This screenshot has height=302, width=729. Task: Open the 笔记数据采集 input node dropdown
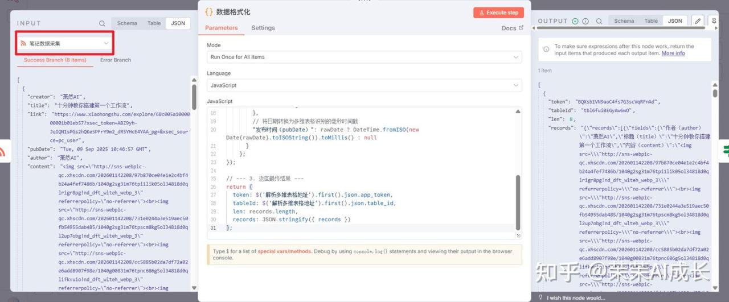click(x=64, y=43)
